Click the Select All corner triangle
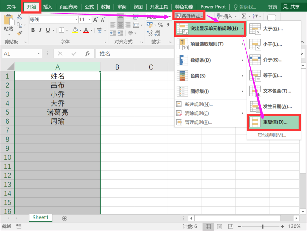 pyautogui.click(x=10, y=67)
